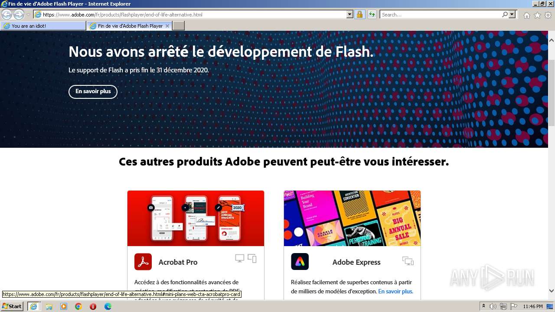Go forward with the Forward arrow button

click(x=19, y=14)
